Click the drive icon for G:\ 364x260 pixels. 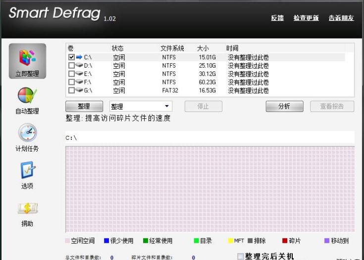(79, 91)
